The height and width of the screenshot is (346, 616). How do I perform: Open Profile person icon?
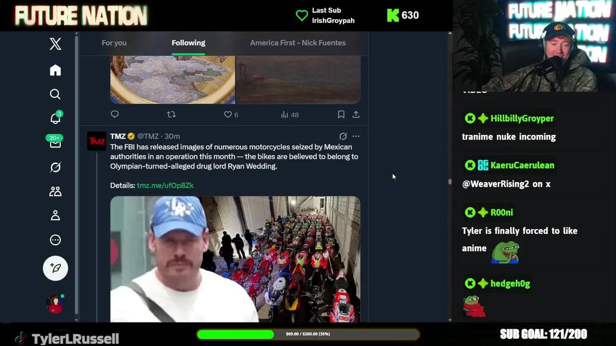coord(55,215)
